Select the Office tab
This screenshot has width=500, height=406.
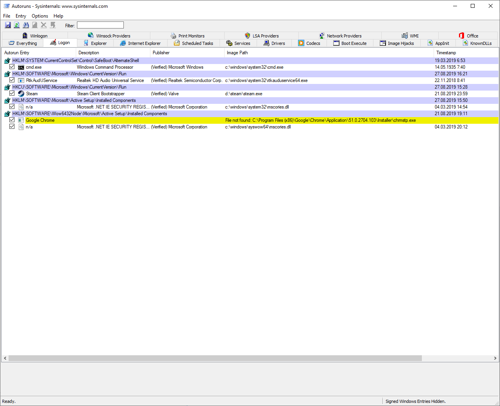[468, 36]
